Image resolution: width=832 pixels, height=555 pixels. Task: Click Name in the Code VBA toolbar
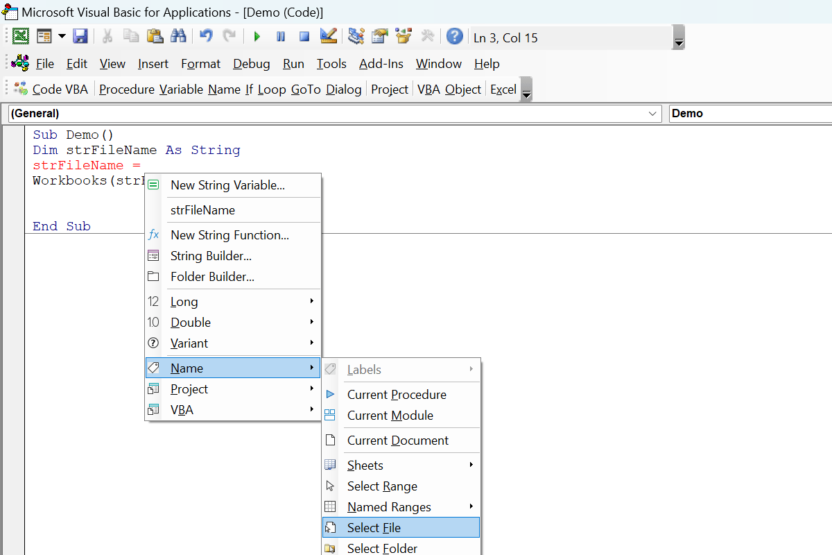click(x=224, y=89)
